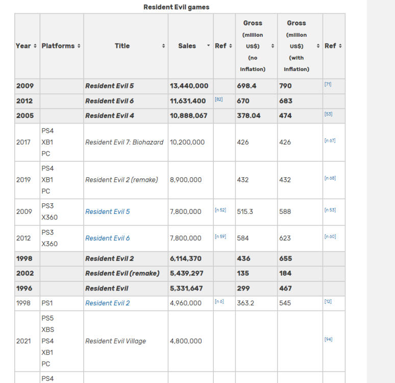Select gross value 515.3
The height and width of the screenshot is (383, 395).
point(245,211)
